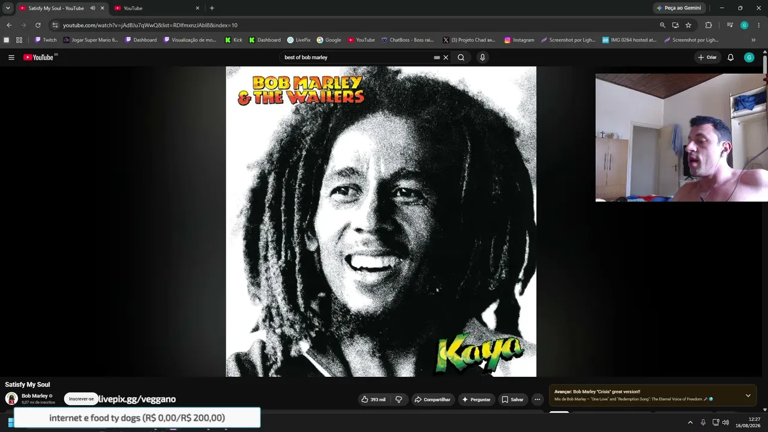Like the video with 393 mil likes
The height and width of the screenshot is (432, 768).
click(x=373, y=400)
